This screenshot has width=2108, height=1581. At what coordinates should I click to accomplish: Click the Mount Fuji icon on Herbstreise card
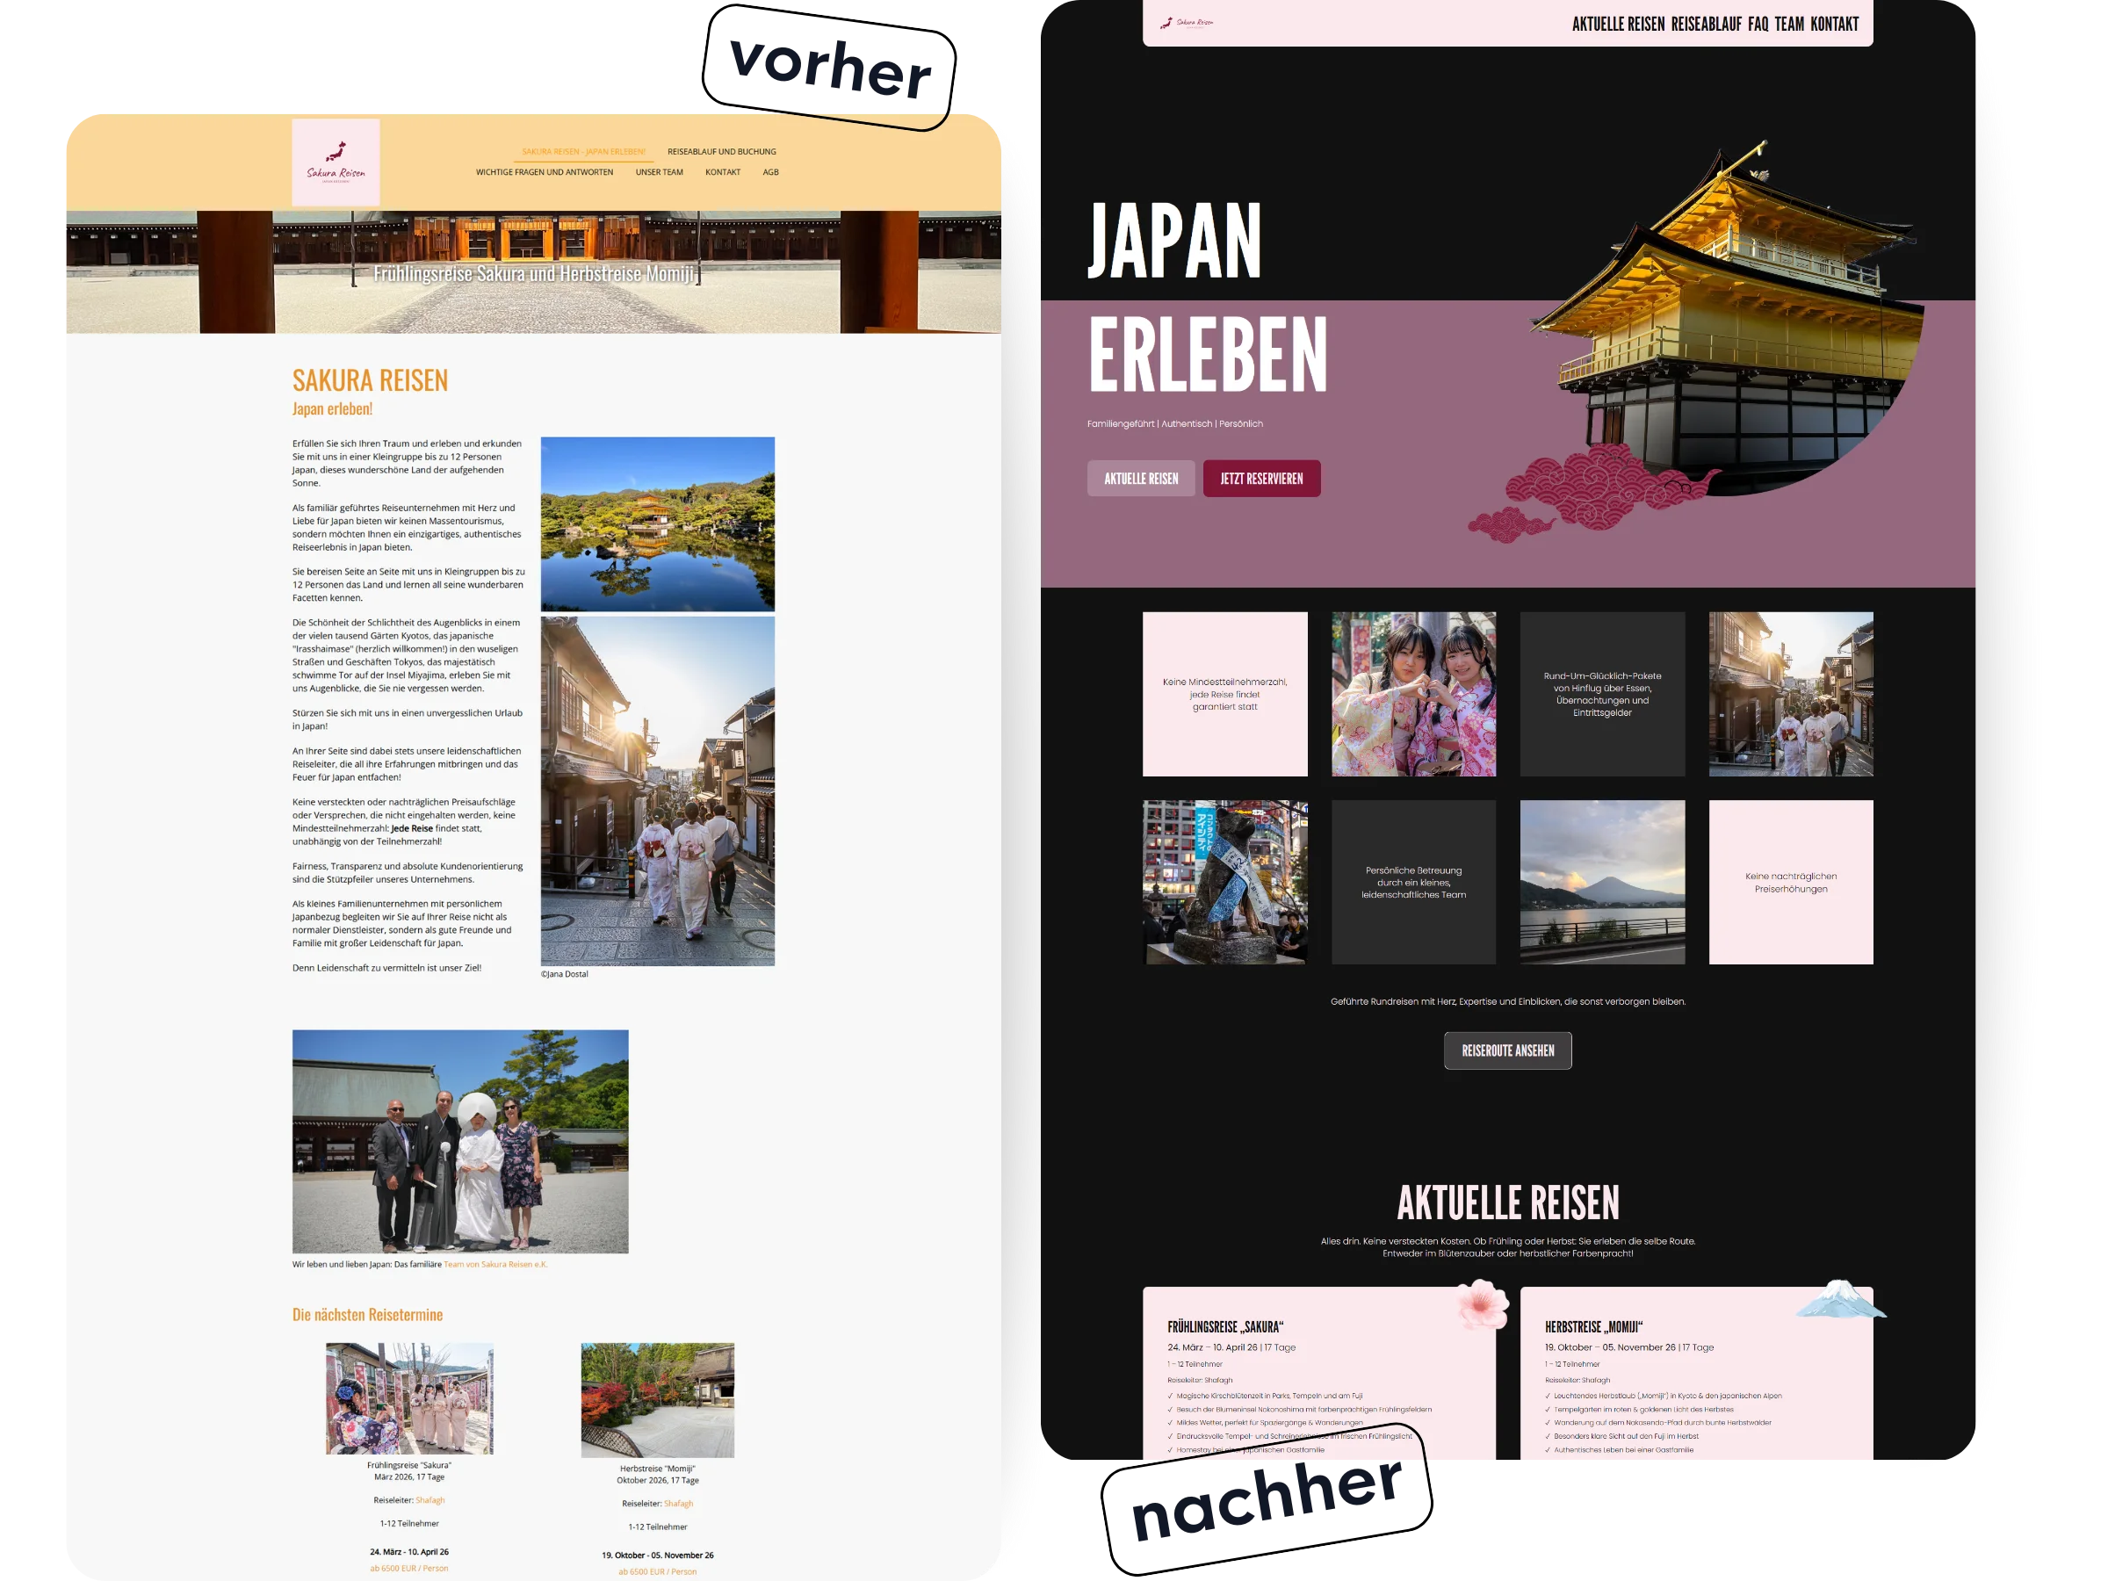[1839, 1300]
